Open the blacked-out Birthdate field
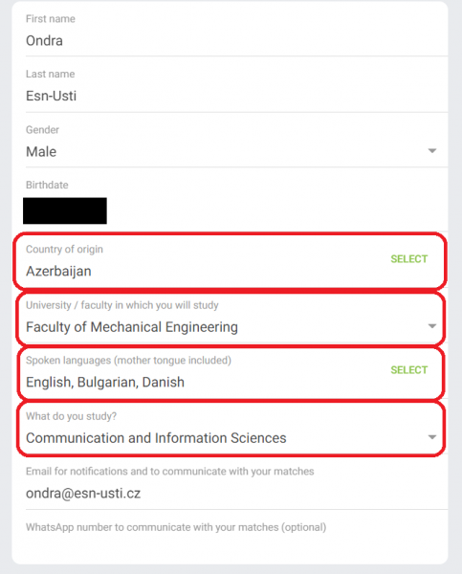 tap(65, 210)
